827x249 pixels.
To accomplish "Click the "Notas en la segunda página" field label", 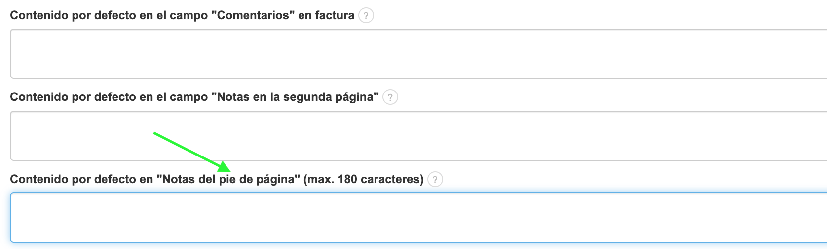I will [x=194, y=97].
